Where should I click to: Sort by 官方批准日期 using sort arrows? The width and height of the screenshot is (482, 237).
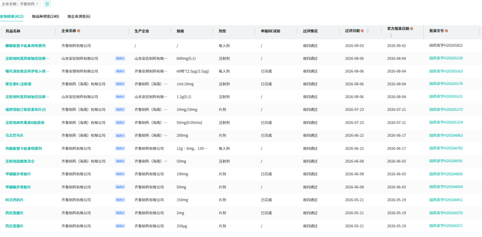[391, 35]
